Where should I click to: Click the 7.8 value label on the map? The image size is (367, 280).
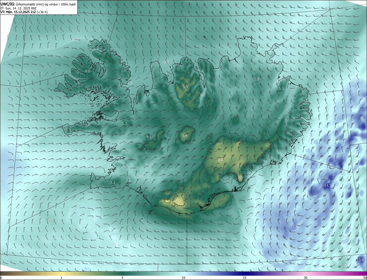click(x=130, y=83)
